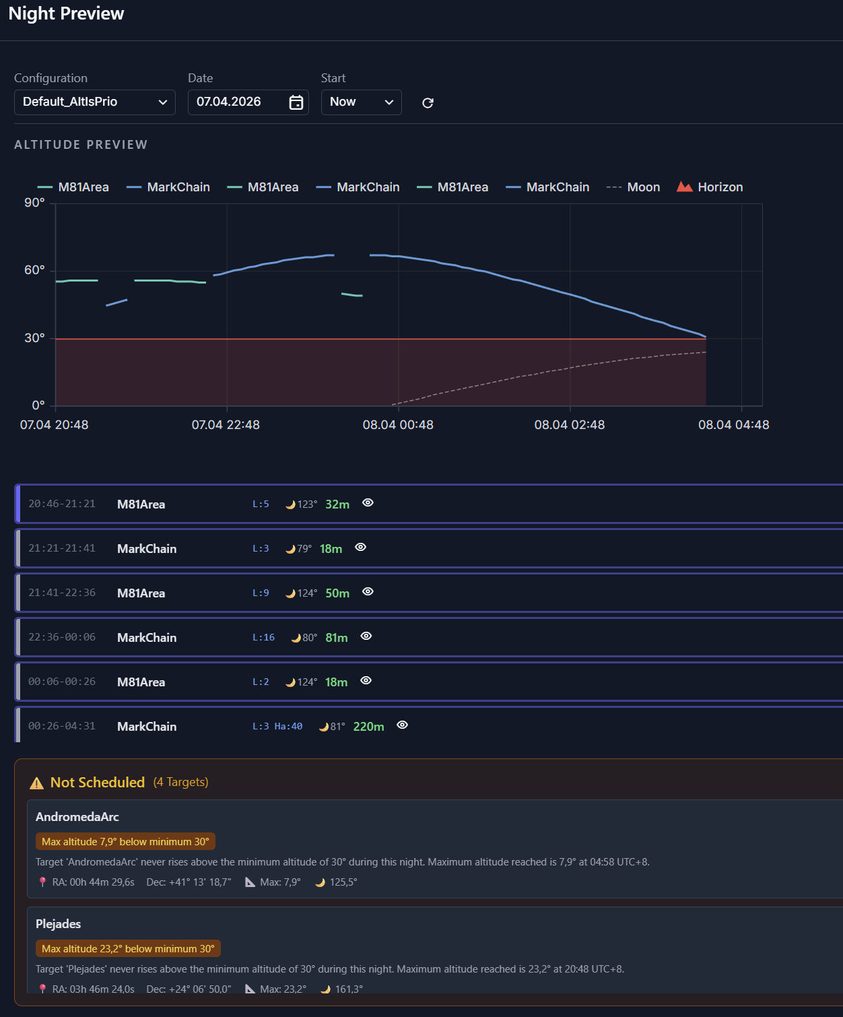Toggle eye icon for 00:26-04:31 MarkChain row
This screenshot has width=843, height=1017.
pyautogui.click(x=402, y=725)
